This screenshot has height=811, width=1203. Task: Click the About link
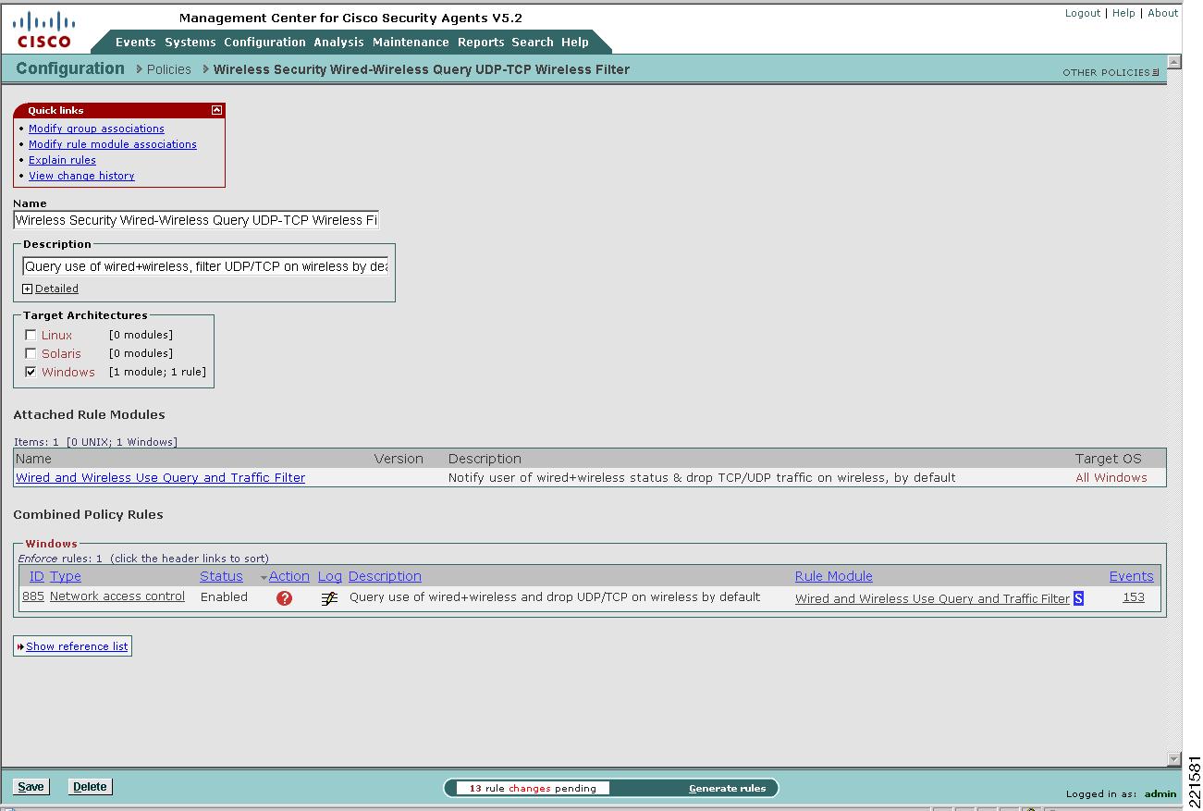[1162, 13]
